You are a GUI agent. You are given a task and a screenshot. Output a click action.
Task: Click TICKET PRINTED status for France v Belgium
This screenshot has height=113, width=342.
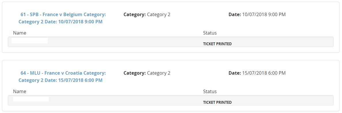tap(217, 44)
